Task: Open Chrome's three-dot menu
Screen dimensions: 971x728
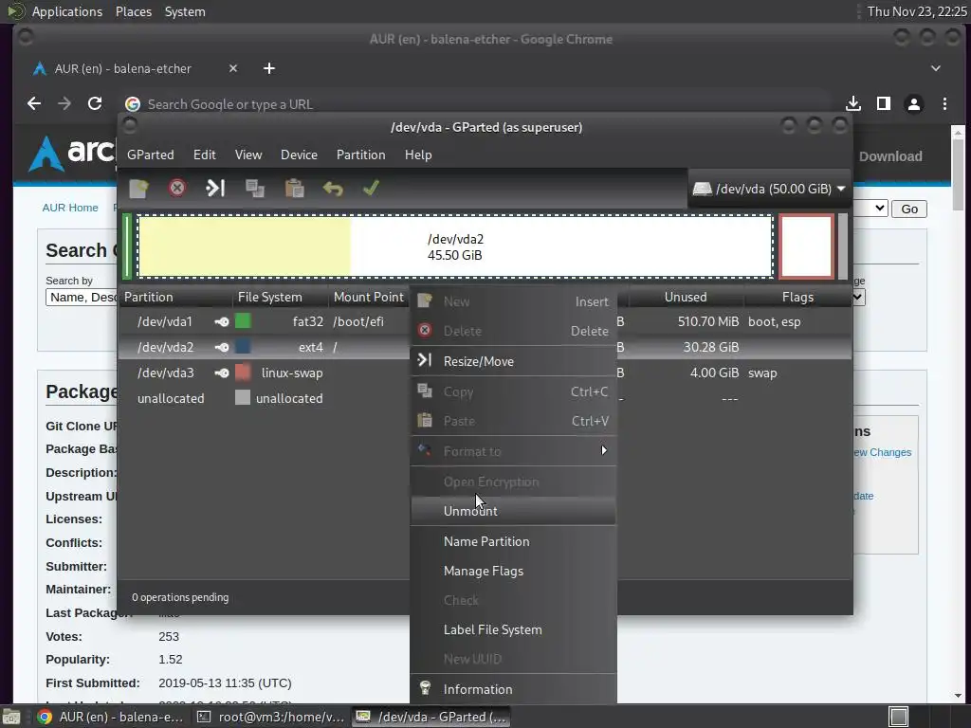Action: 945,104
